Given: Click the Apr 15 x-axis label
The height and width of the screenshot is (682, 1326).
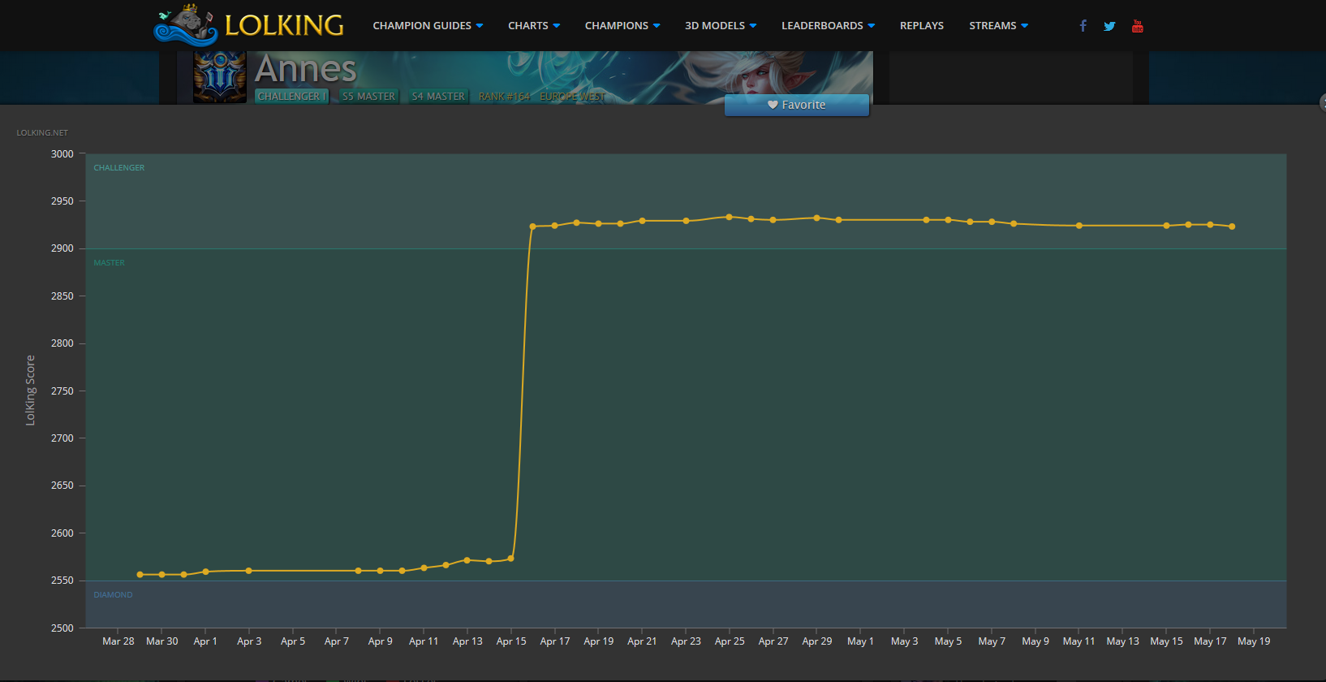Looking at the screenshot, I should click(511, 641).
